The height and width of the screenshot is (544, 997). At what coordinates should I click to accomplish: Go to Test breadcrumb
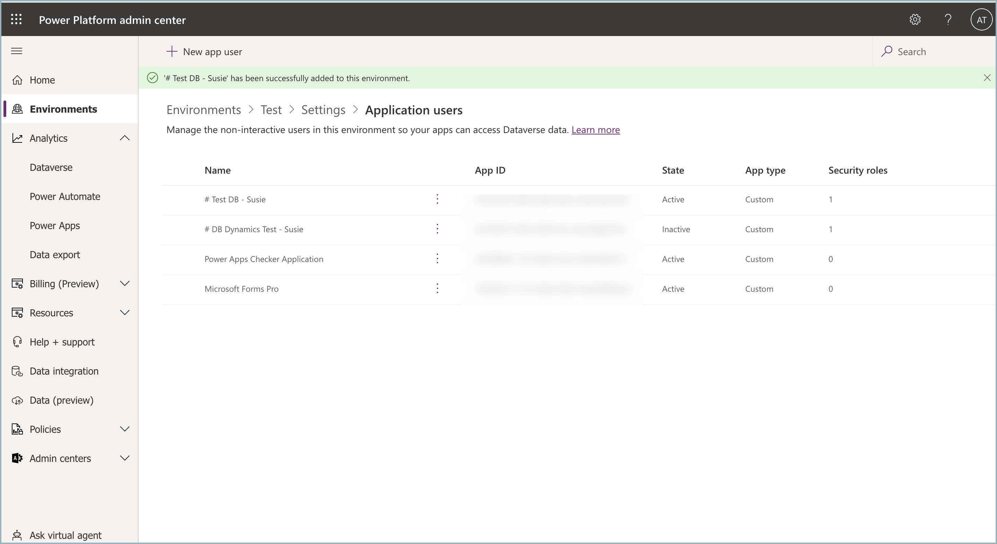pyautogui.click(x=271, y=110)
